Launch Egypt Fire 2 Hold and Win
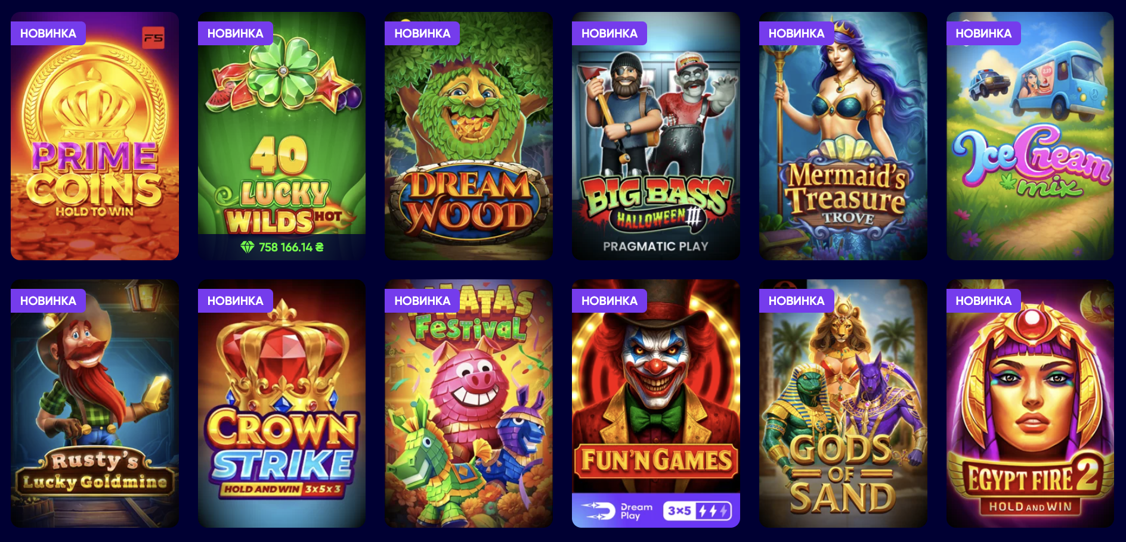 coord(1030,404)
